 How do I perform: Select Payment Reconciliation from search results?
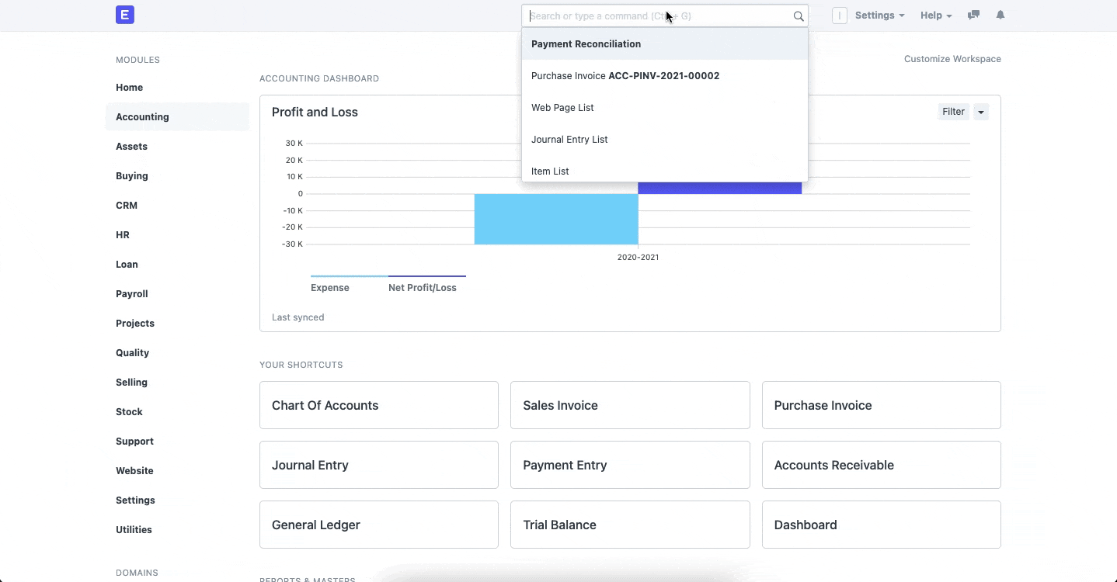coord(586,44)
